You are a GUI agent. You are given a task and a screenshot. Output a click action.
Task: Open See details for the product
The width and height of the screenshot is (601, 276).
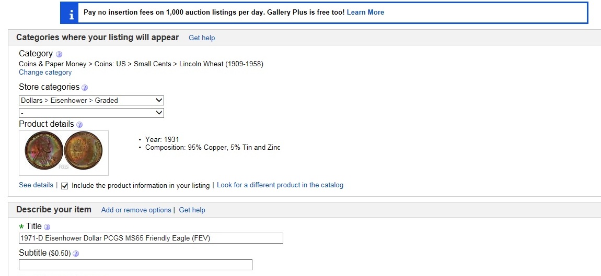pos(36,185)
